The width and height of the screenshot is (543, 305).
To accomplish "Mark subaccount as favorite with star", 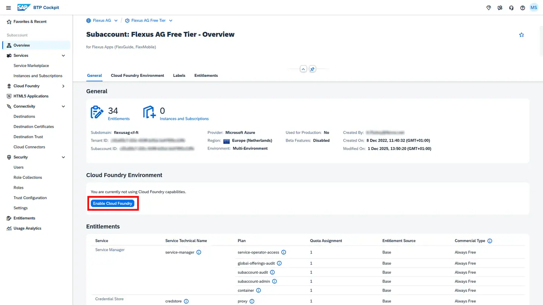I will [x=522, y=35].
